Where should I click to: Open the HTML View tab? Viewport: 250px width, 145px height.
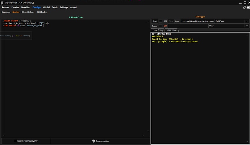[171, 30]
